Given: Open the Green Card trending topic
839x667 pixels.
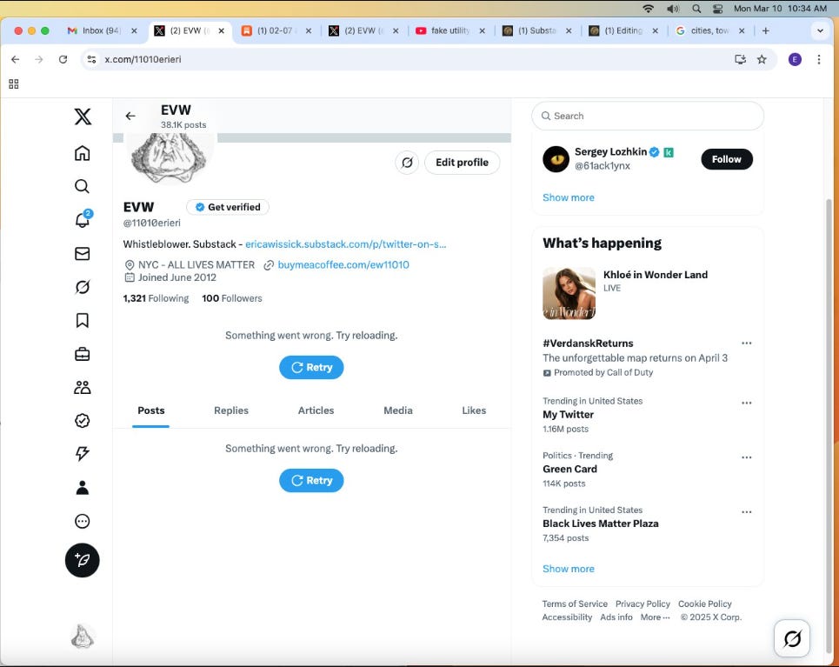Looking at the screenshot, I should 569,469.
